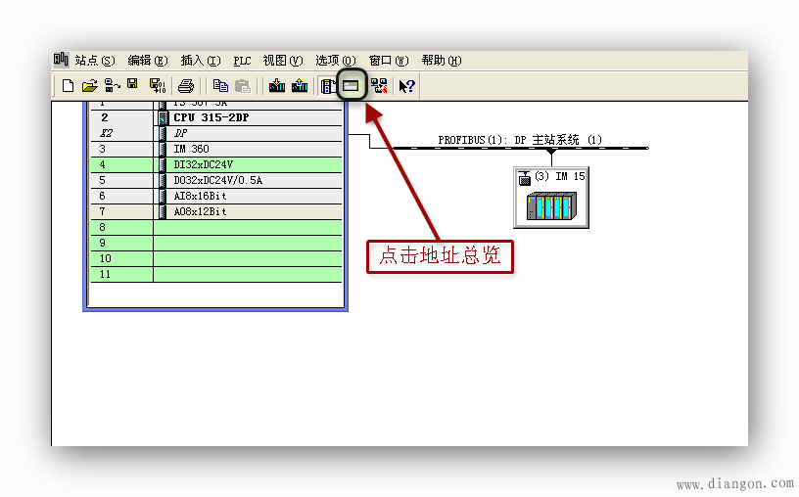799x497 pixels.
Task: Select the AO8x12Bit module row
Action: pyautogui.click(x=200, y=211)
